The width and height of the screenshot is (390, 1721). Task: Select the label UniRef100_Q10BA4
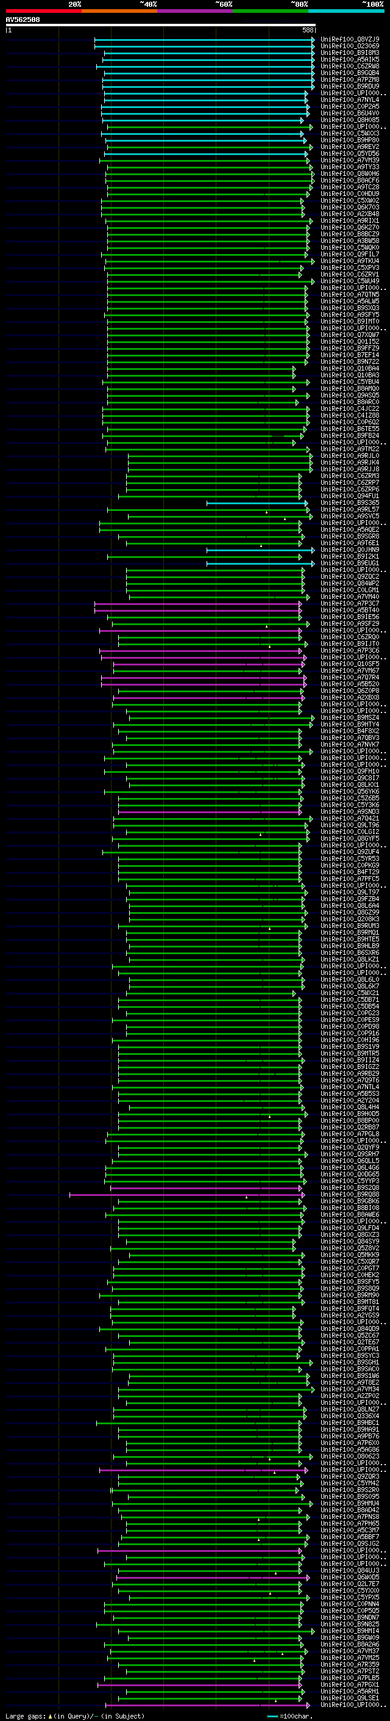350,369
